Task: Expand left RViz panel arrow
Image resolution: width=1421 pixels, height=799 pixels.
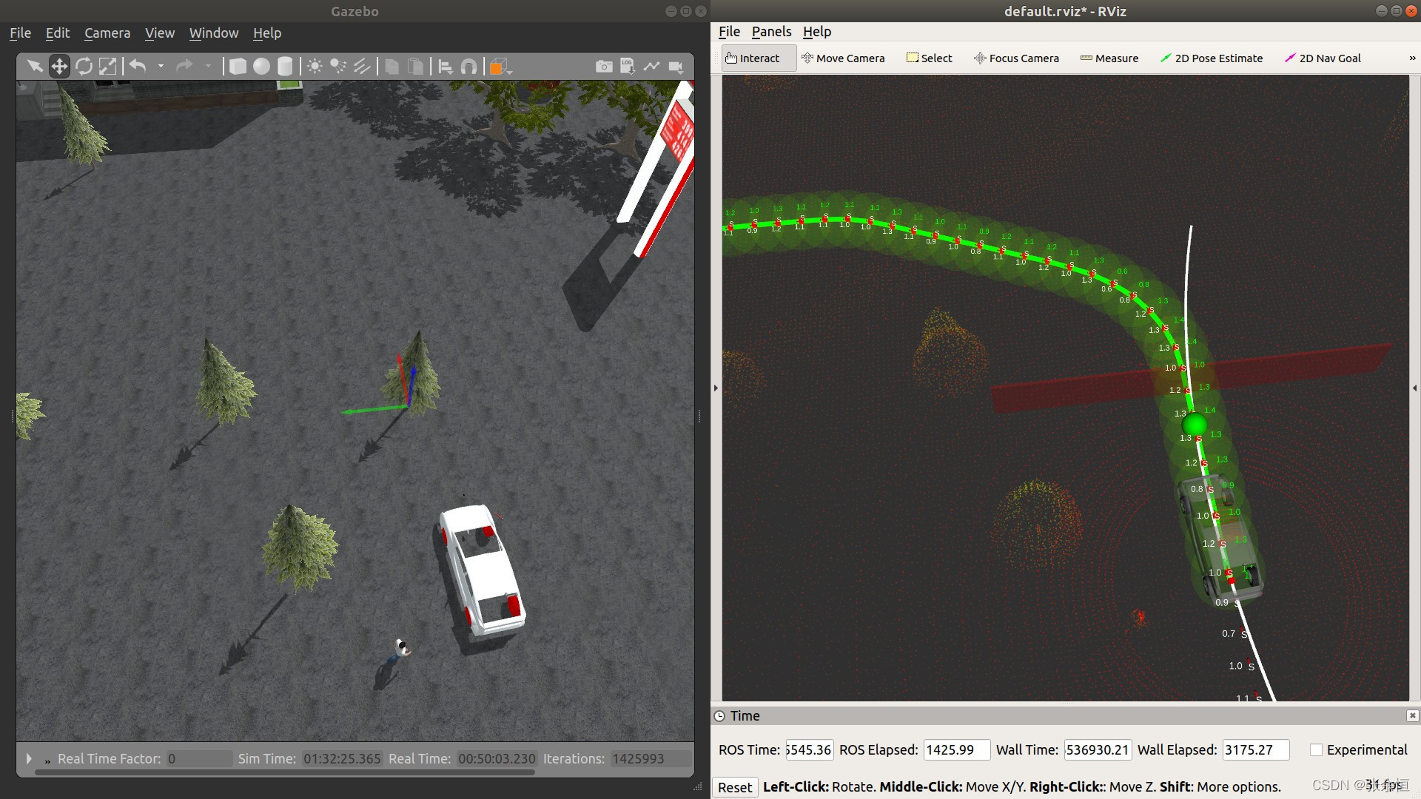Action: [x=716, y=388]
